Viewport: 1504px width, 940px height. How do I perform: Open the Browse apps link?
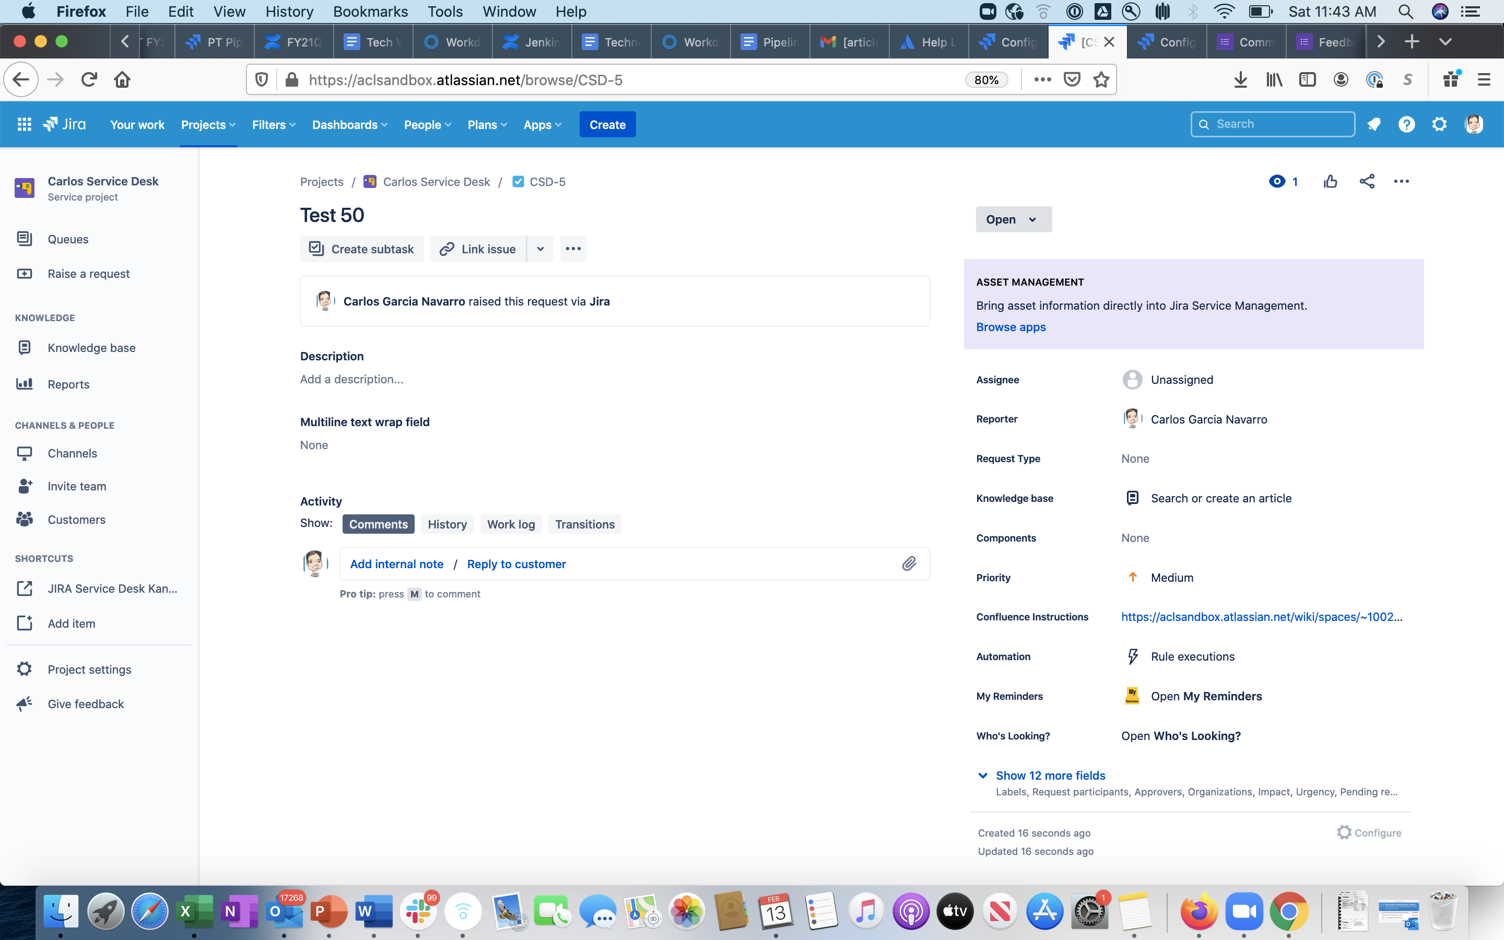point(1010,326)
